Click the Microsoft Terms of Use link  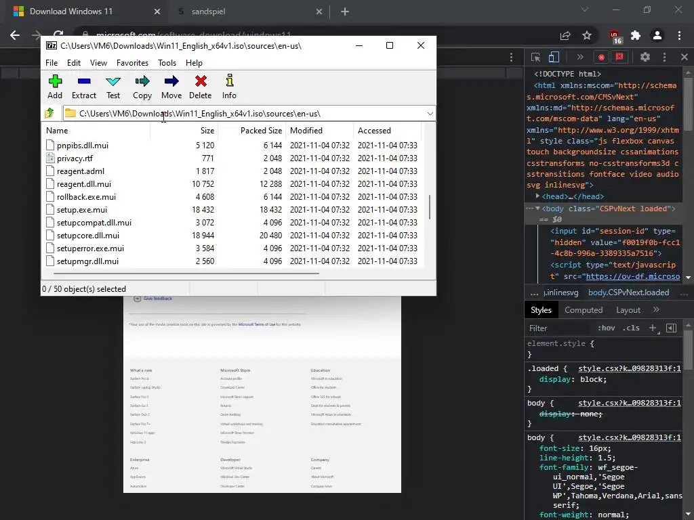coord(257,324)
